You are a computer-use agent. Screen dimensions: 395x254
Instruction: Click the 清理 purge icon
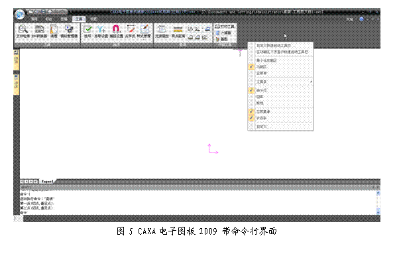(54, 32)
